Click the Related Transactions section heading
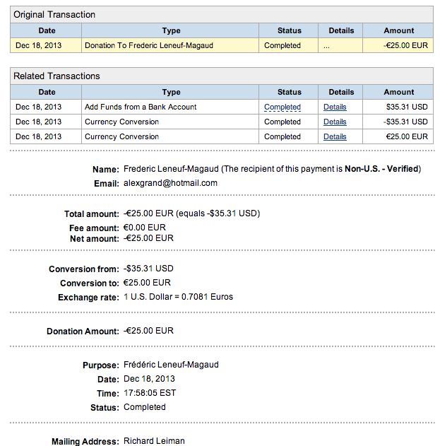 (x=57, y=76)
